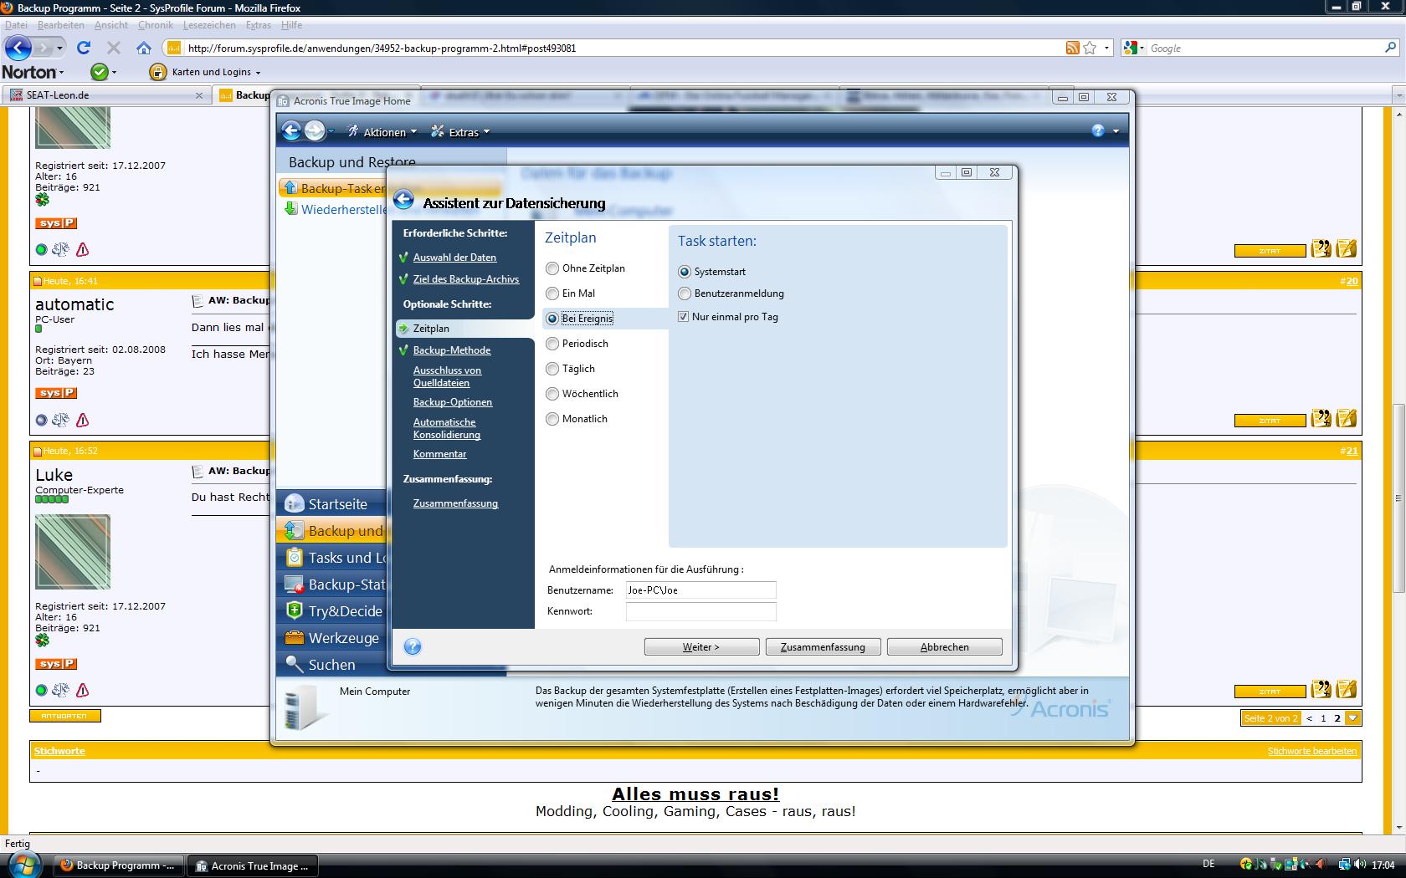Click Firefox URL address bar

[x=619, y=48]
